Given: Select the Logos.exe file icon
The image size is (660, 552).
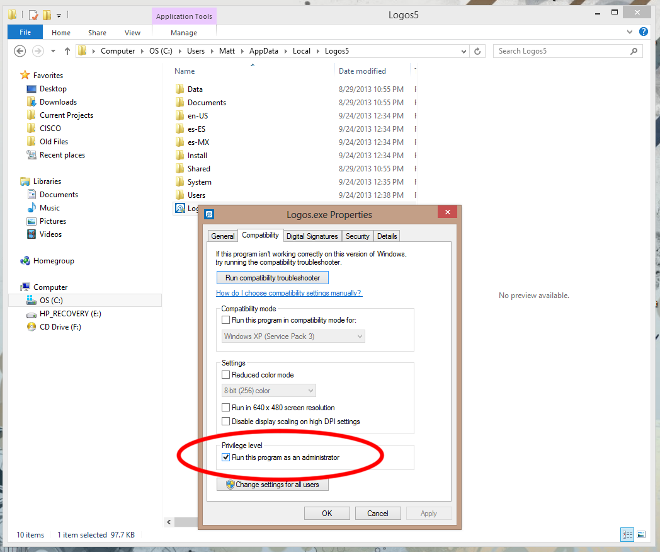Looking at the screenshot, I should pos(180,209).
